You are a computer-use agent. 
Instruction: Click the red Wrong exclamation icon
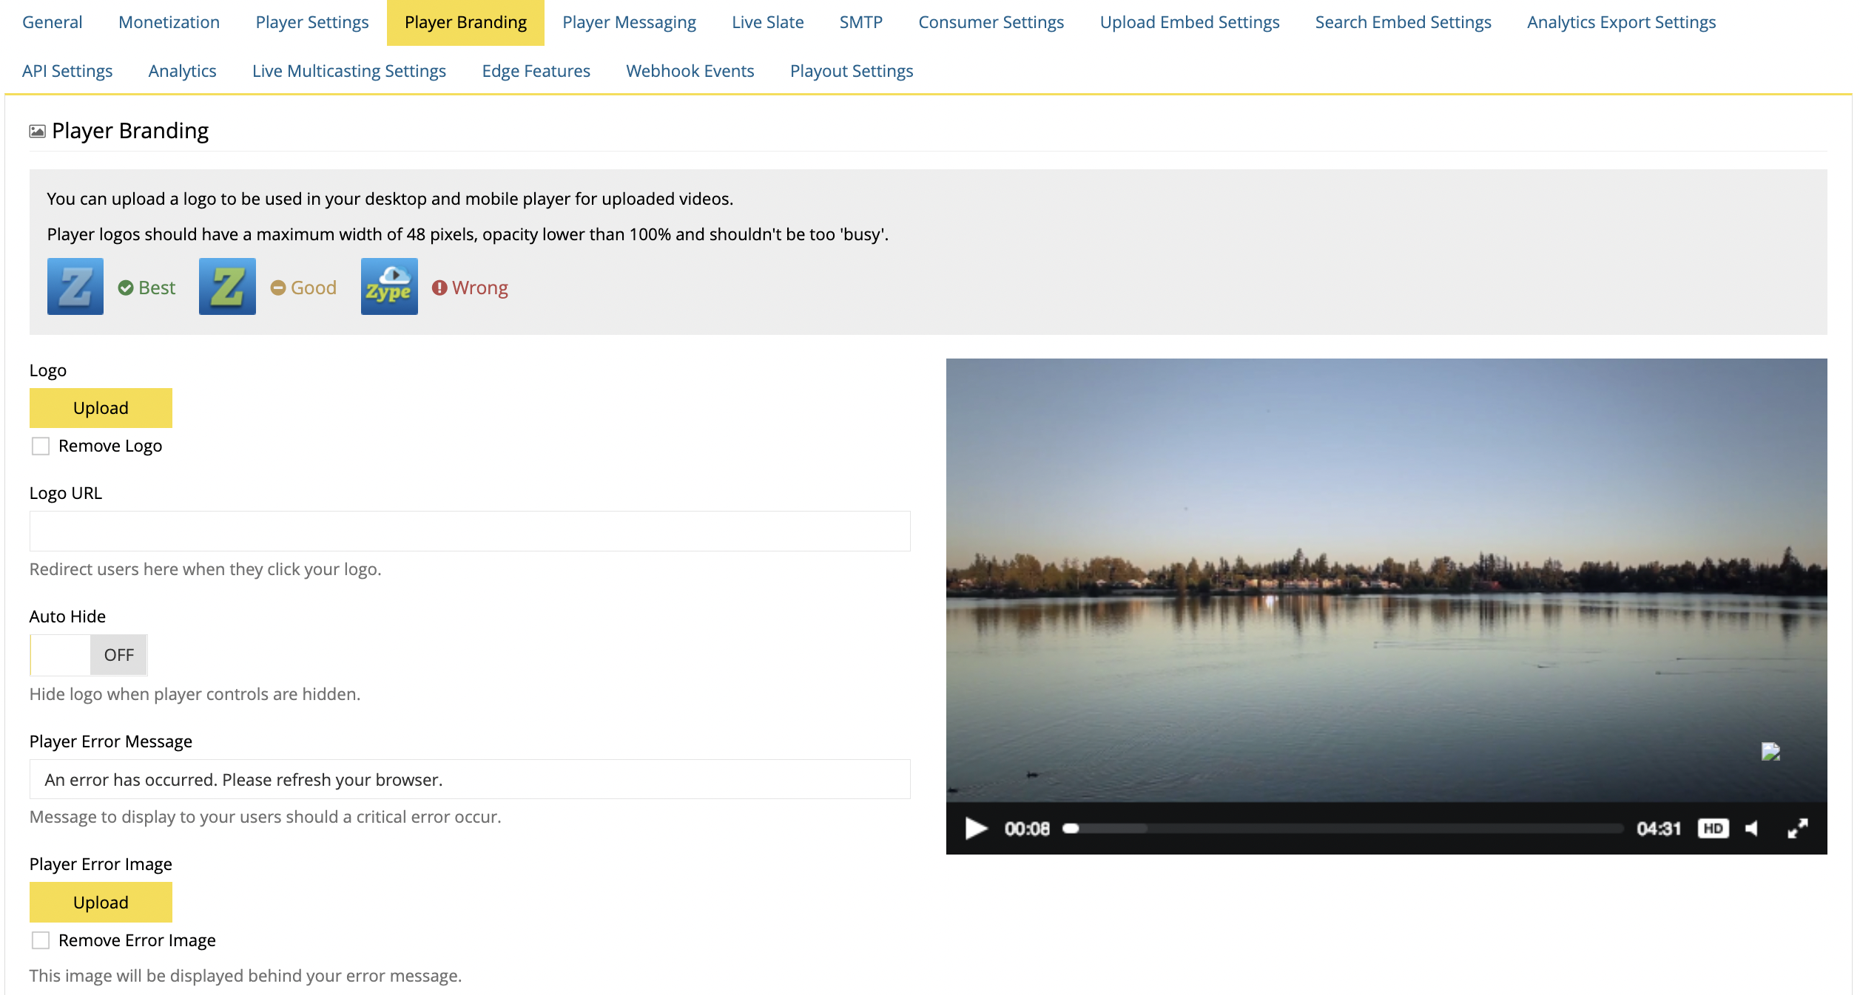[439, 288]
